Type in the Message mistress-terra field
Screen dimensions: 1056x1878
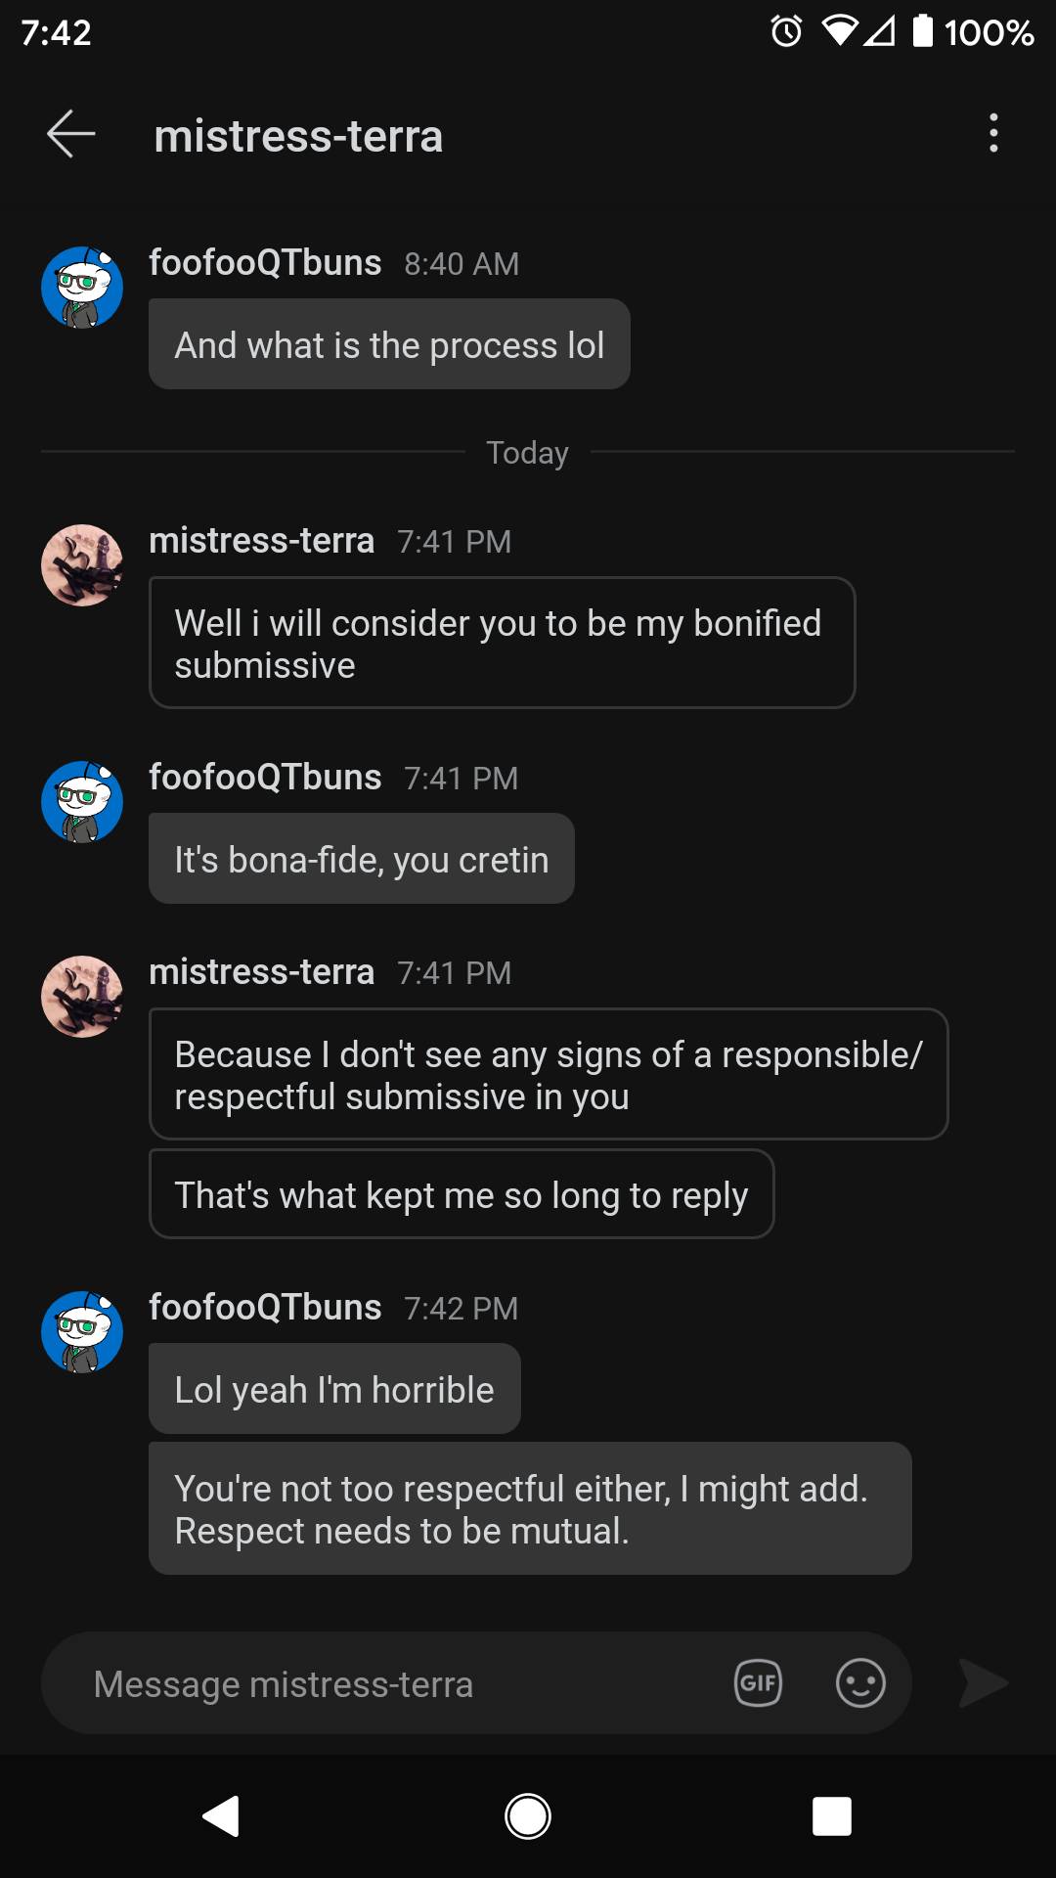coord(391,1683)
